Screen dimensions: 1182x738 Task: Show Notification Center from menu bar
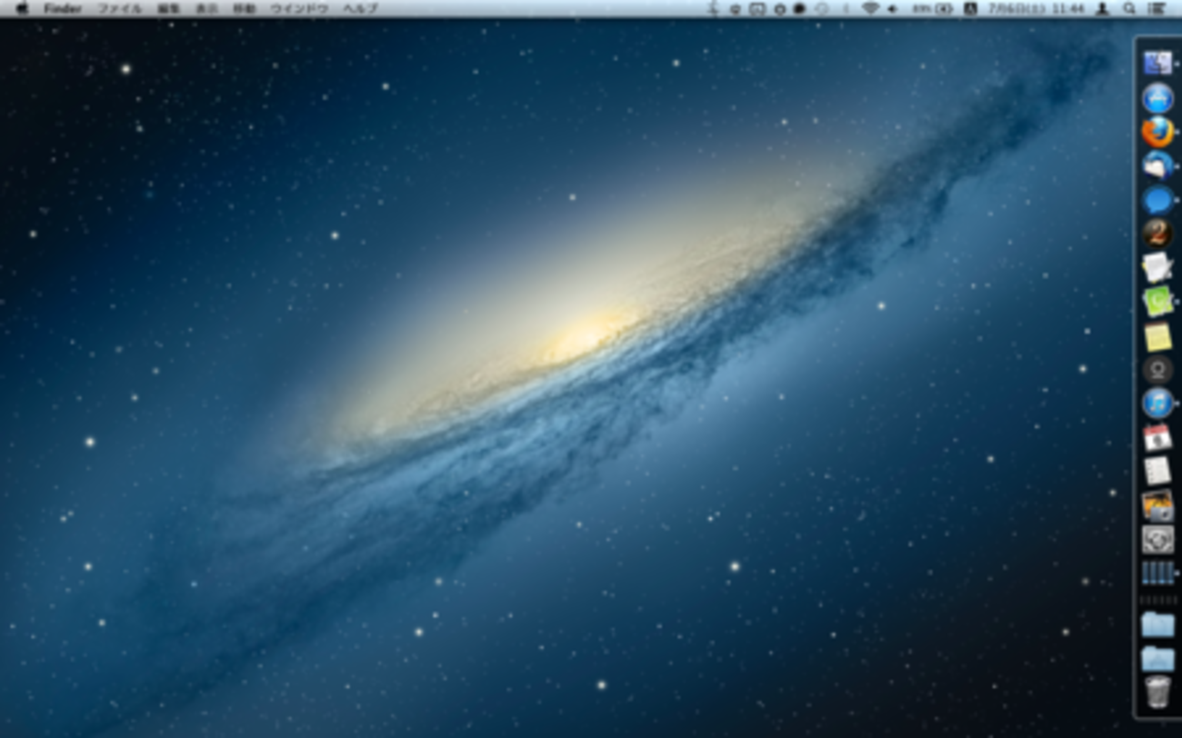[x=1157, y=8]
